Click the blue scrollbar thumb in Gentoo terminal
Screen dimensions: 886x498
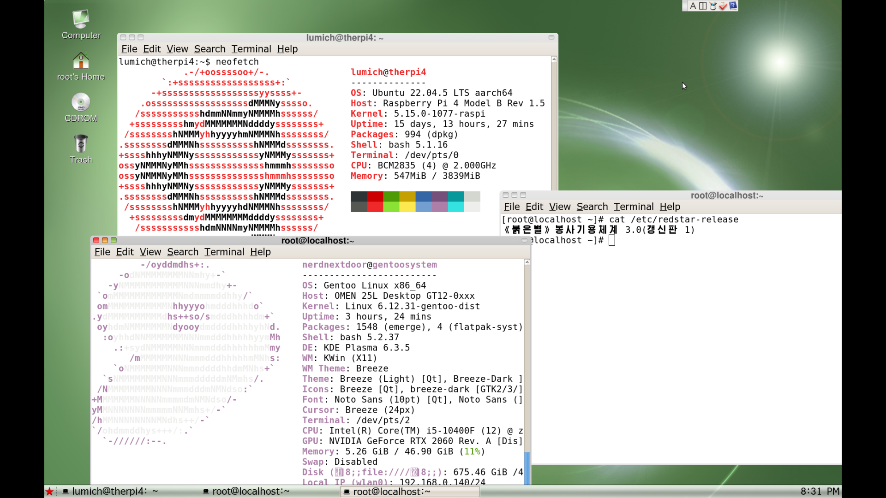click(x=527, y=468)
